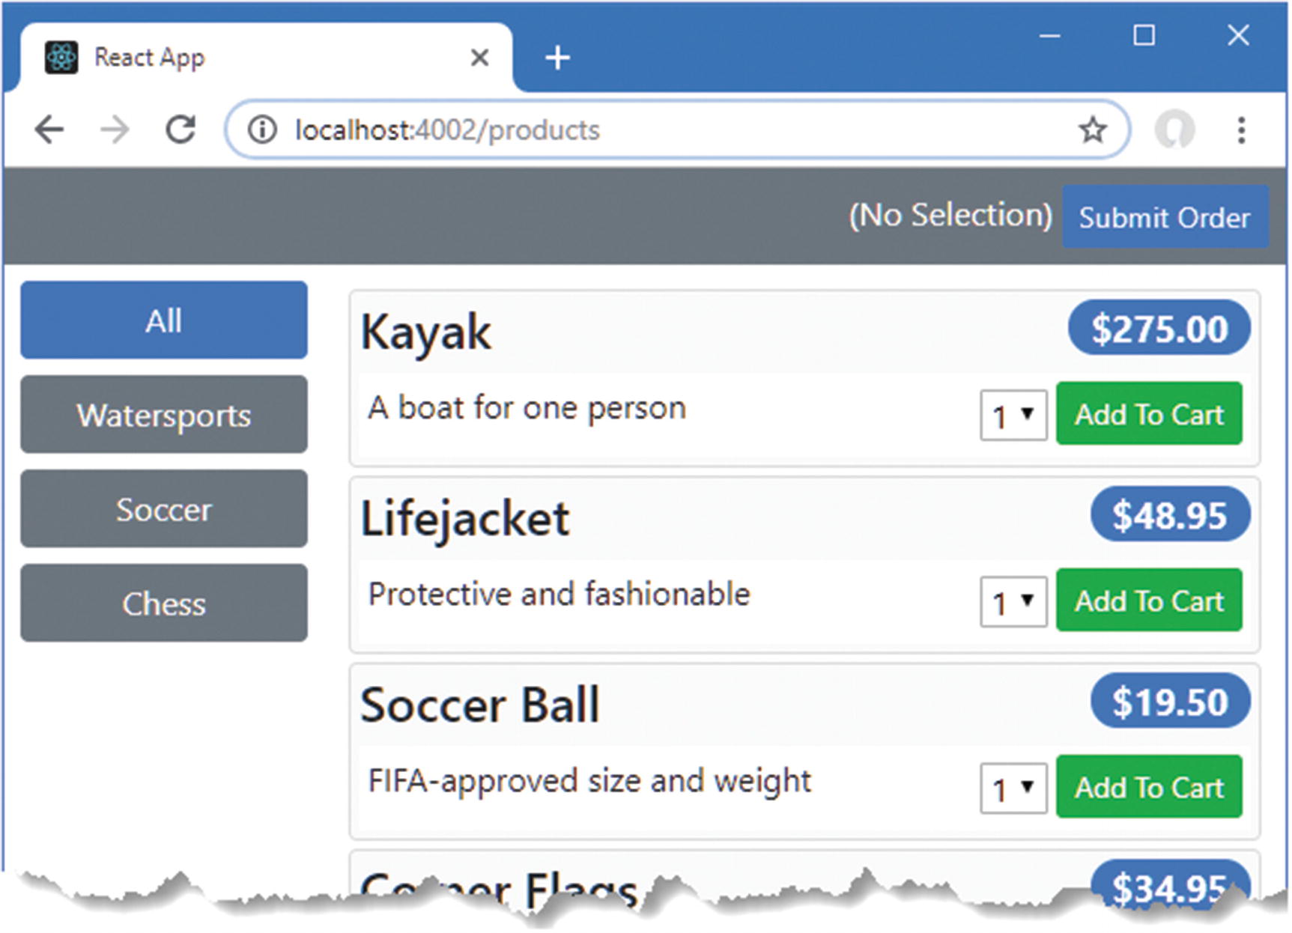Close the React App tab
1292x933 pixels.
[x=479, y=58]
